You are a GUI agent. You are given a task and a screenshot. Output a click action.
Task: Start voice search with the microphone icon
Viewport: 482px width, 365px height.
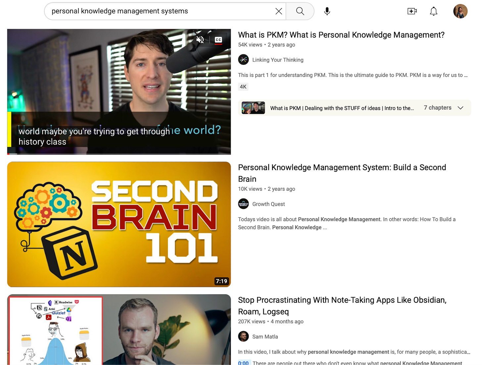click(327, 11)
